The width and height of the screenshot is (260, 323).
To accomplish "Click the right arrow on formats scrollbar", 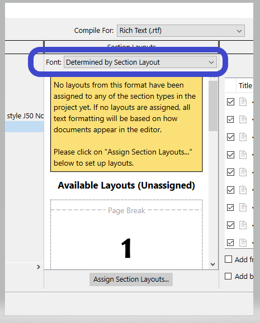I will [x=39, y=267].
